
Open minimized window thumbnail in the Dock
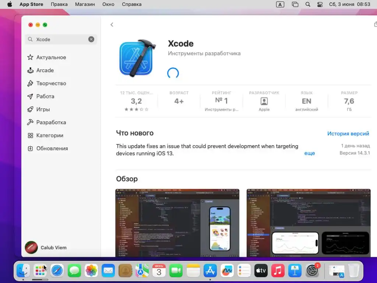pyautogui.click(x=337, y=271)
